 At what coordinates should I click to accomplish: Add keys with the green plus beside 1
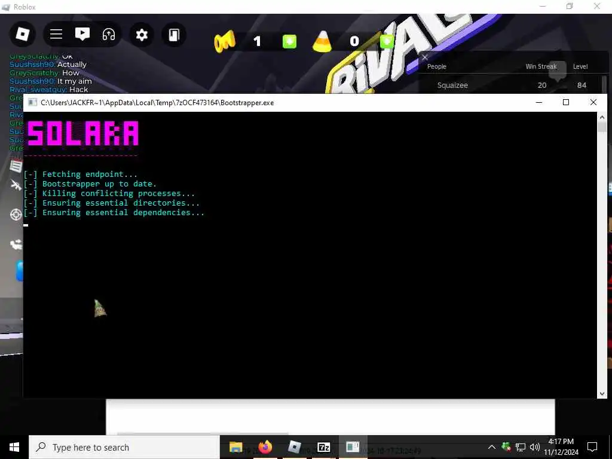tap(289, 41)
